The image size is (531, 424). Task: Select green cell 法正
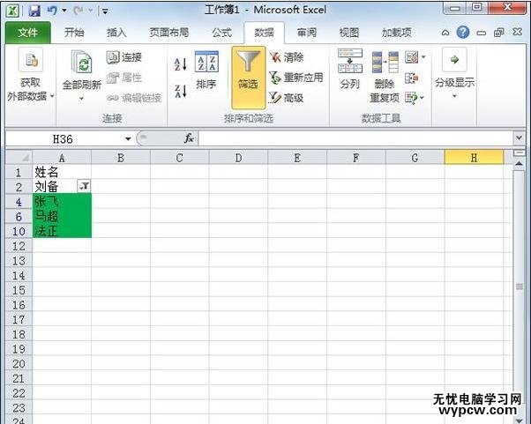[62, 230]
